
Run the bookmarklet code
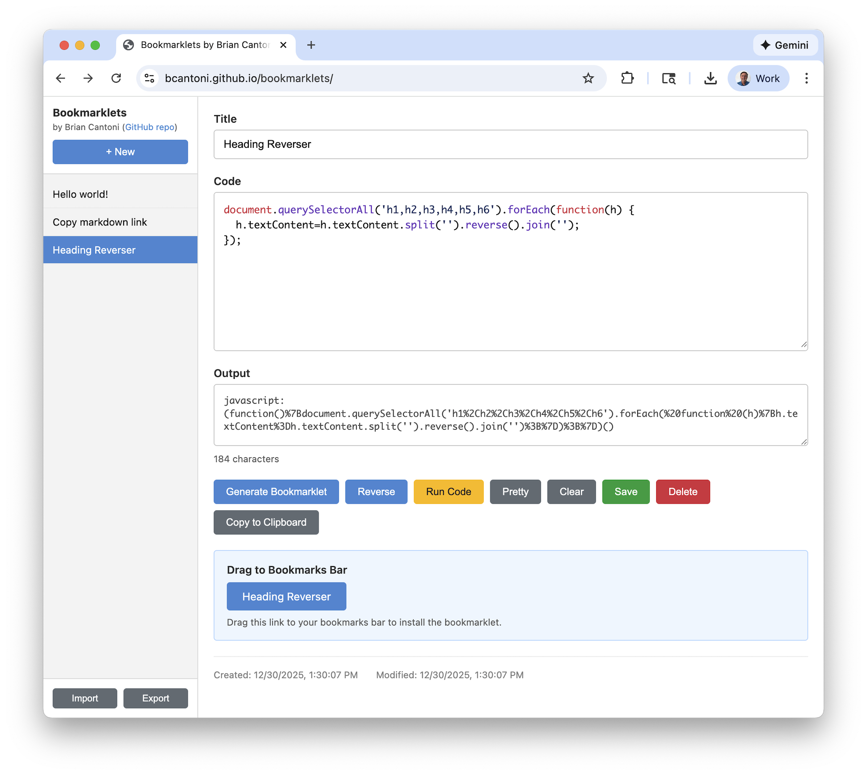(x=448, y=492)
